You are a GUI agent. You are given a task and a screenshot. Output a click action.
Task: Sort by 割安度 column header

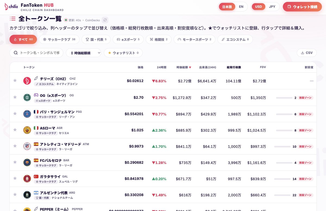tap(309, 67)
